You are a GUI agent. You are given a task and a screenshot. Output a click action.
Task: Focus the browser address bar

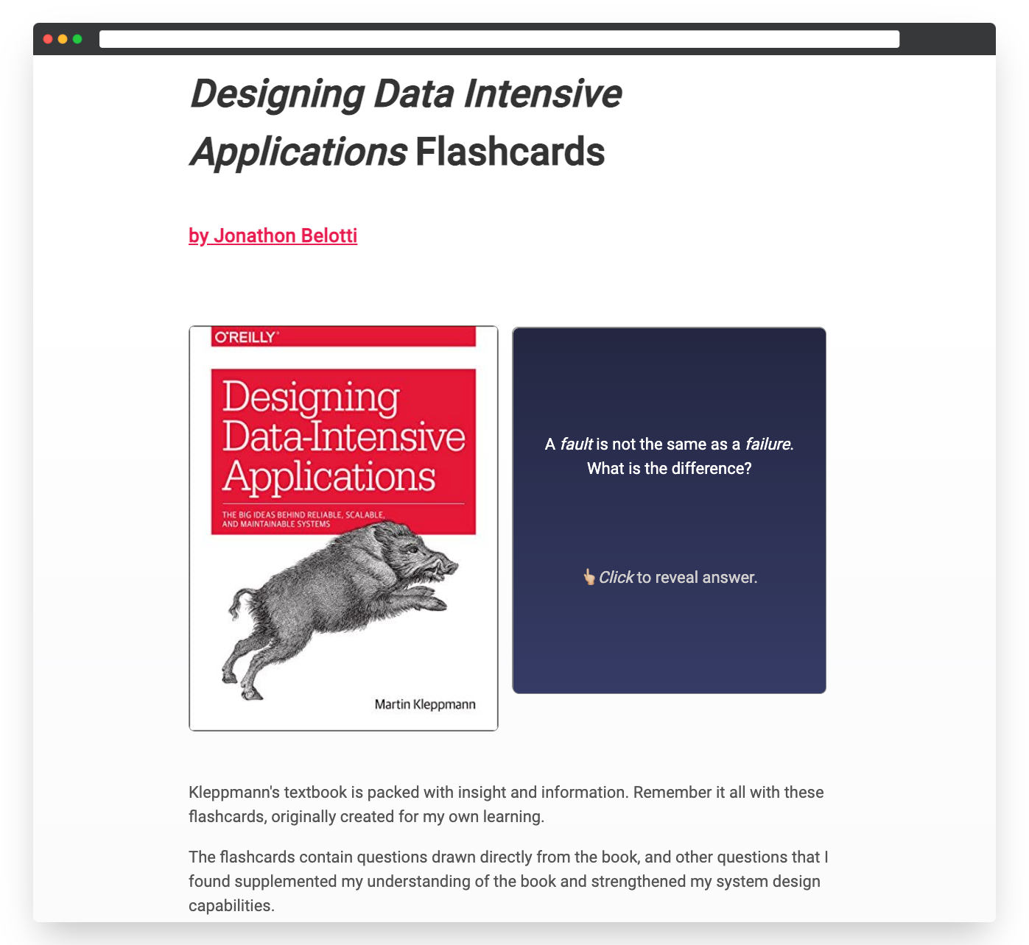(x=499, y=39)
